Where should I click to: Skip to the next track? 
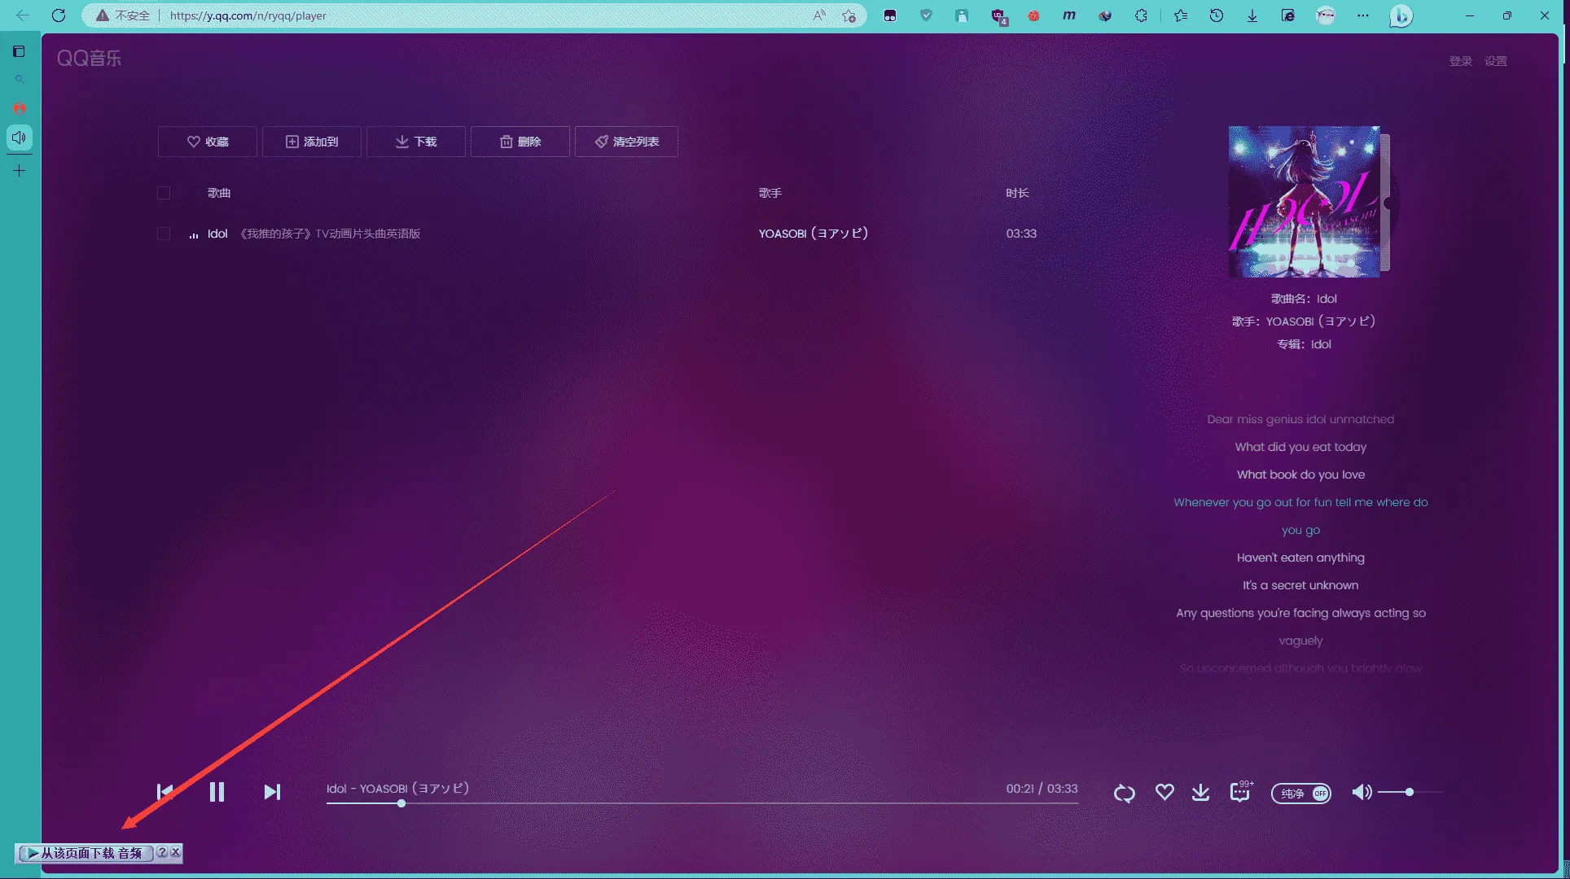272,792
